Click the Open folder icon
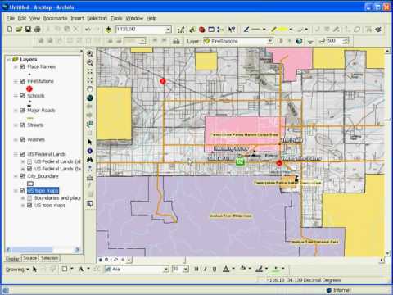The width and height of the screenshot is (393, 295). pyautogui.click(x=19, y=29)
